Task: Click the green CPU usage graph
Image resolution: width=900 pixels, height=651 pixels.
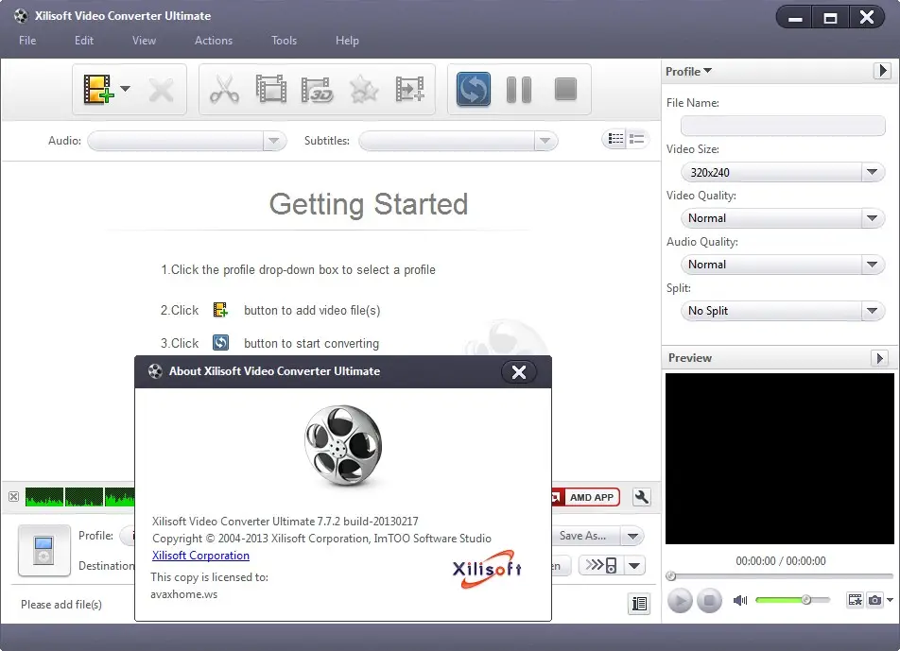Action: 79,497
